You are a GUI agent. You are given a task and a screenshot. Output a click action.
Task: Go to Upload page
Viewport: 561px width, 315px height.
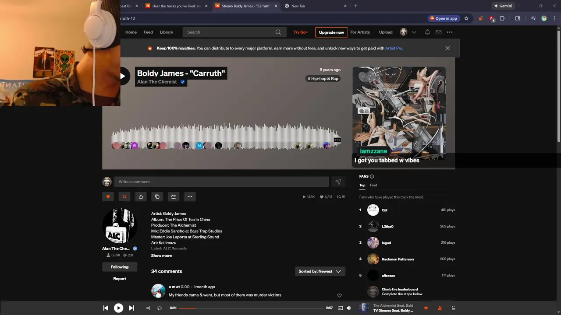(386, 32)
